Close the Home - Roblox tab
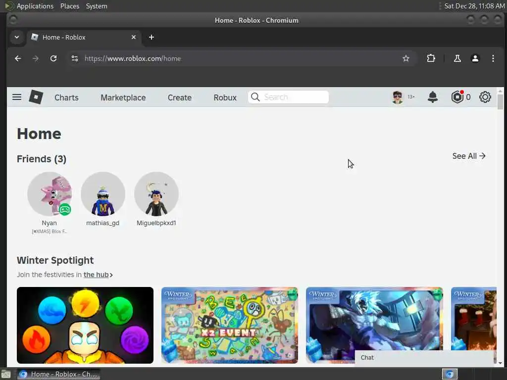 (134, 37)
